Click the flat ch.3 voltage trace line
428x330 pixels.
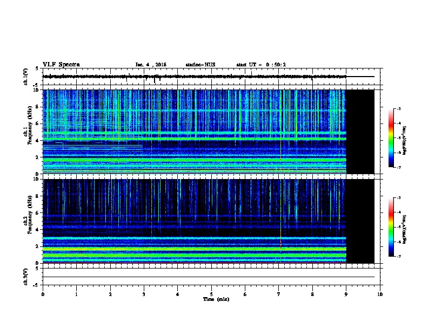pyautogui.click(x=209, y=277)
